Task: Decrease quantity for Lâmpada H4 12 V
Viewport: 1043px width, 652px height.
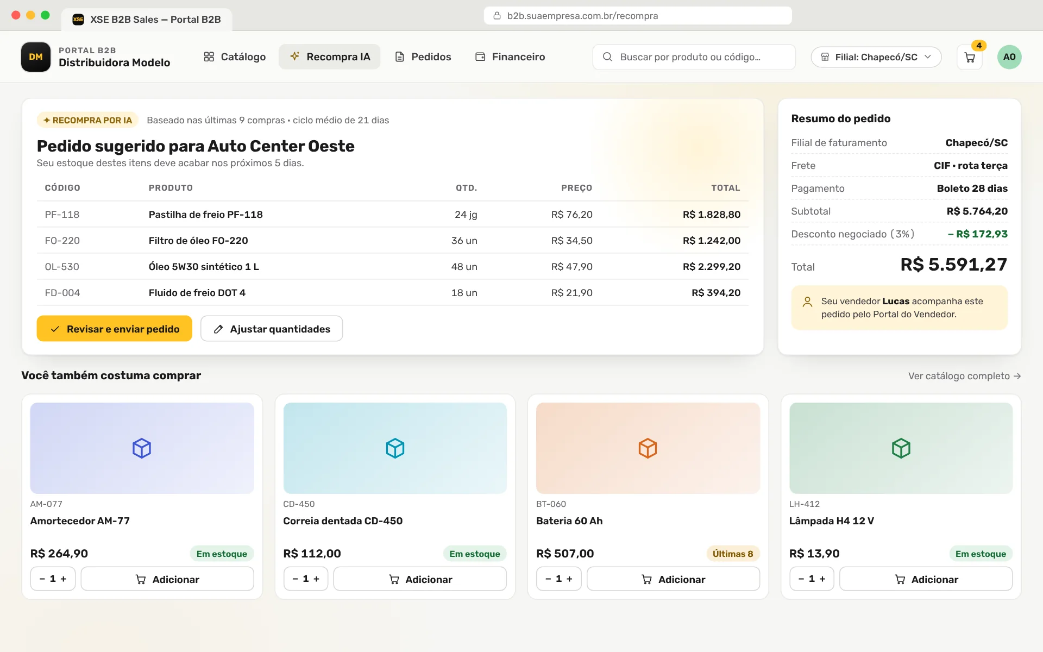Action: pyautogui.click(x=801, y=579)
